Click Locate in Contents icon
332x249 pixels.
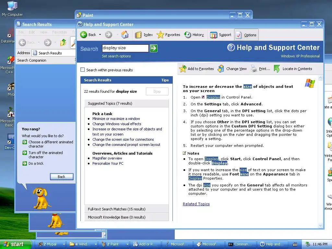coord(277,69)
